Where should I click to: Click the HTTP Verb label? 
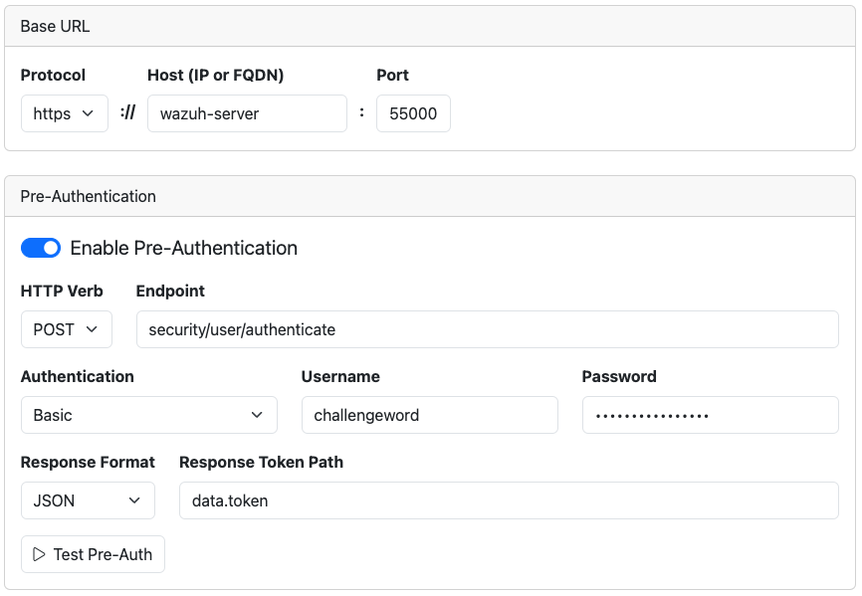(62, 292)
